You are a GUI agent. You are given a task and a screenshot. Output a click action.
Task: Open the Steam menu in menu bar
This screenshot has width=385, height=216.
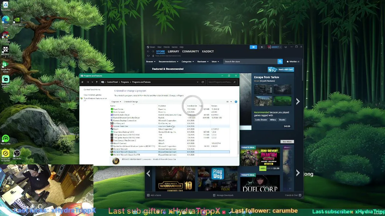(x=152, y=47)
